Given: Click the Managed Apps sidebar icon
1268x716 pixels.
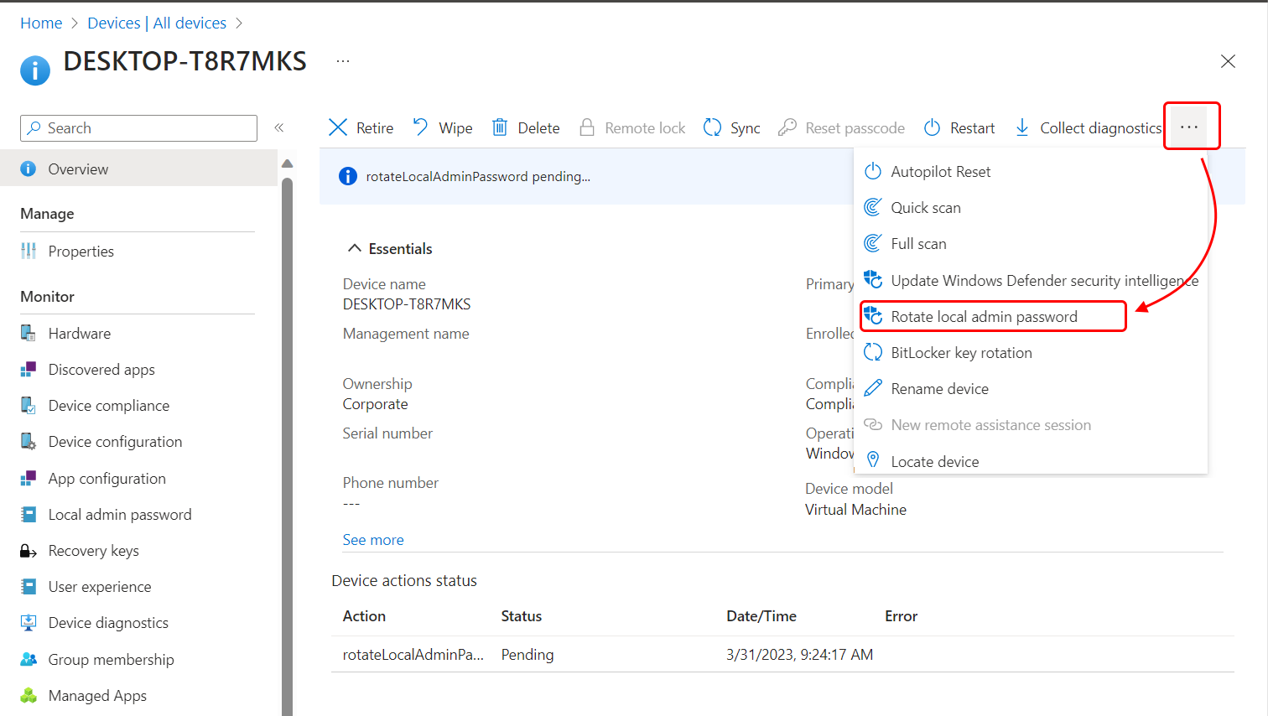Looking at the screenshot, I should [x=29, y=695].
